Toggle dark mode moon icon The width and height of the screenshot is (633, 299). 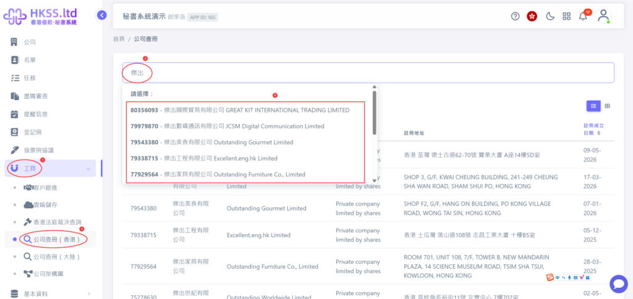click(550, 16)
